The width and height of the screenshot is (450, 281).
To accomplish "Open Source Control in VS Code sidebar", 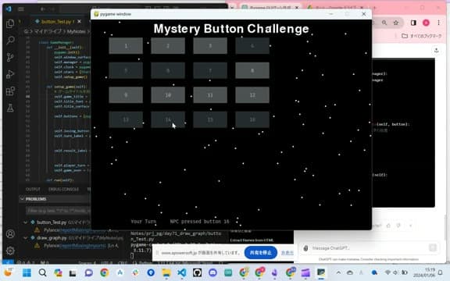I will 10,57.
